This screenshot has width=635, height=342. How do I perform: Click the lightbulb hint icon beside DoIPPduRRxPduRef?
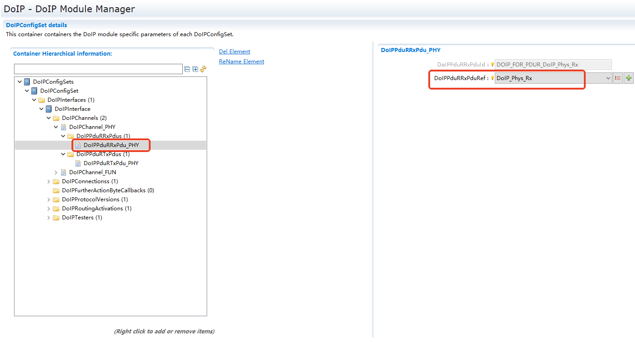(493, 78)
